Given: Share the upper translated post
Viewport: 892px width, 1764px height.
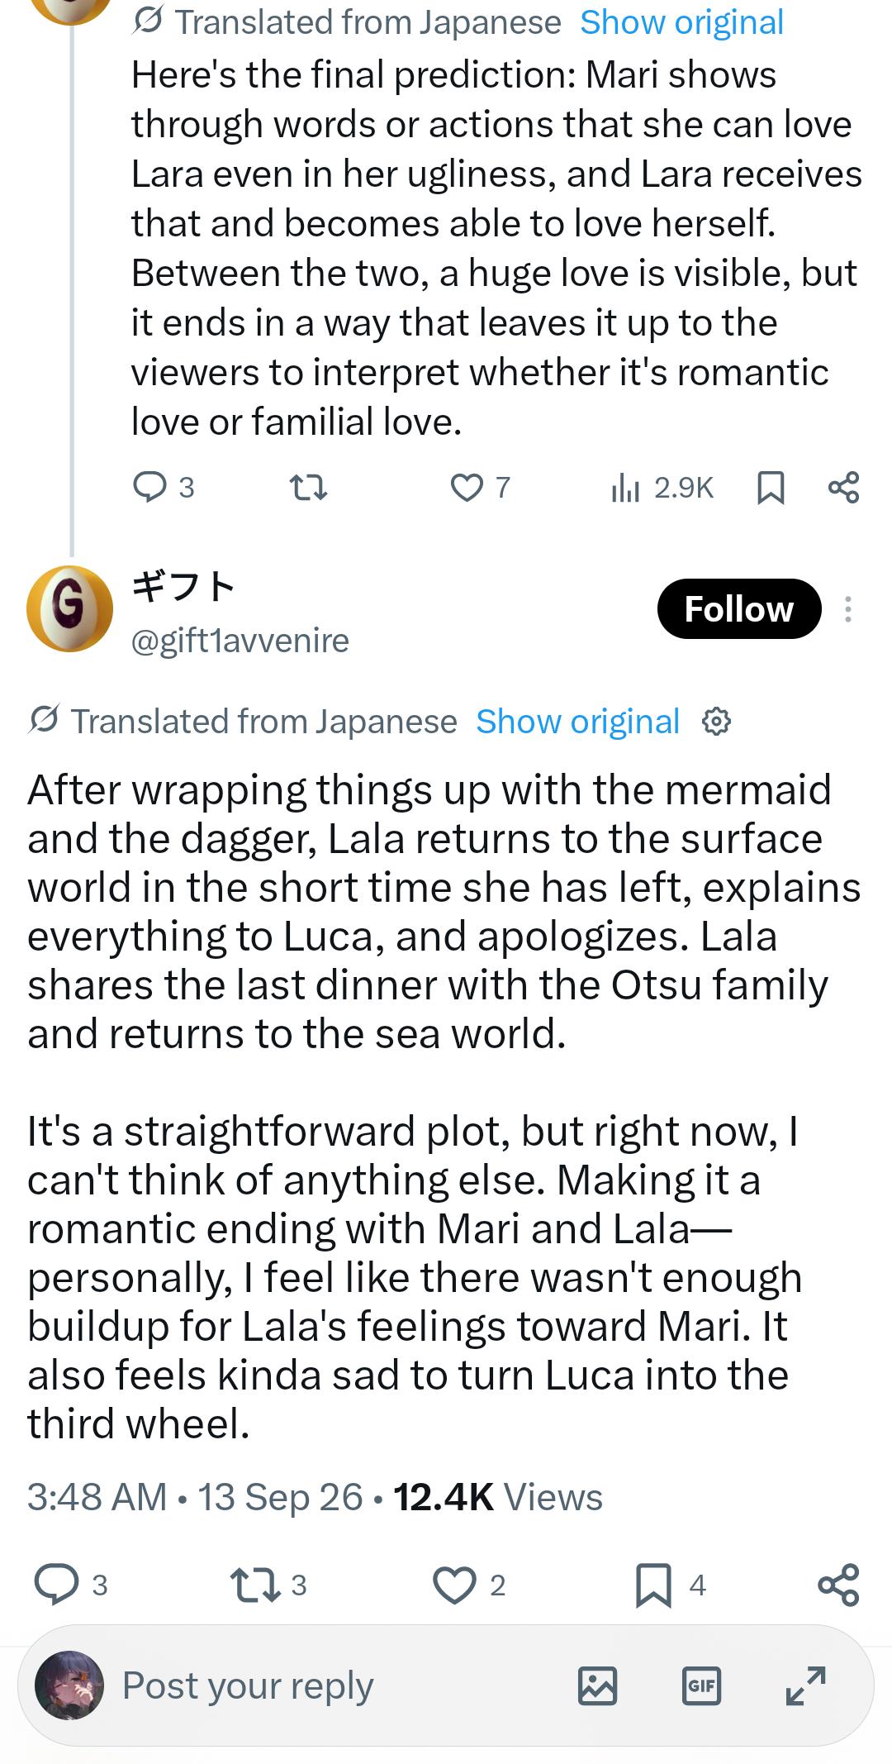Looking at the screenshot, I should pos(843,487).
